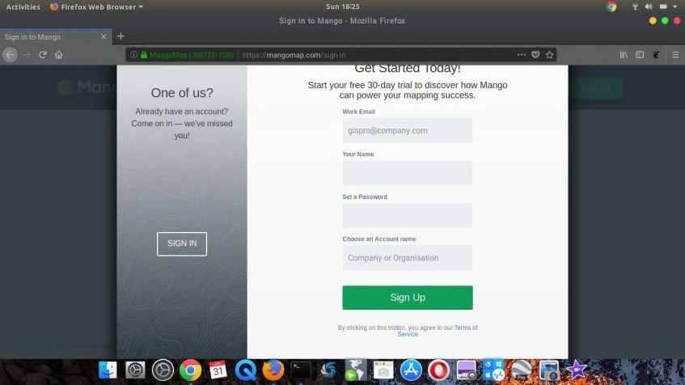The image size is (685, 385).
Task: Go back to the previous page
Action: tap(10, 55)
